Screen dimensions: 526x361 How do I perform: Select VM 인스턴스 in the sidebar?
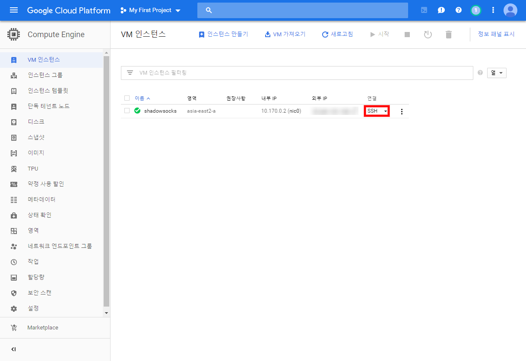point(51,60)
